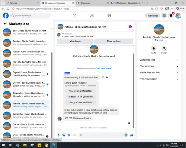Send a thumbs-up like
The width and height of the screenshot is (186, 148).
point(132,135)
